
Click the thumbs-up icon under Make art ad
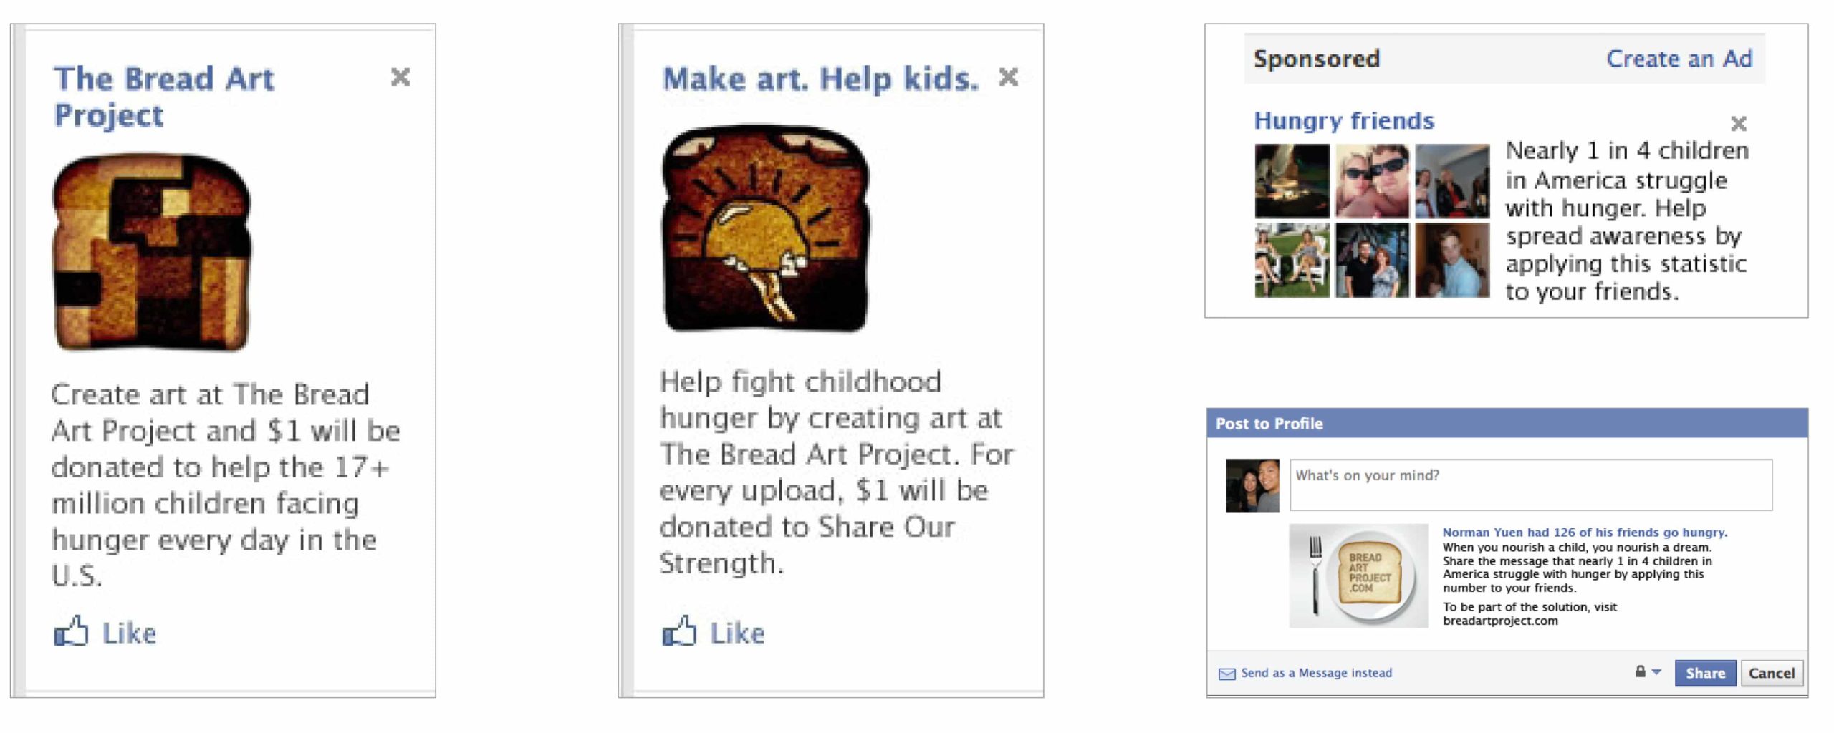click(679, 631)
